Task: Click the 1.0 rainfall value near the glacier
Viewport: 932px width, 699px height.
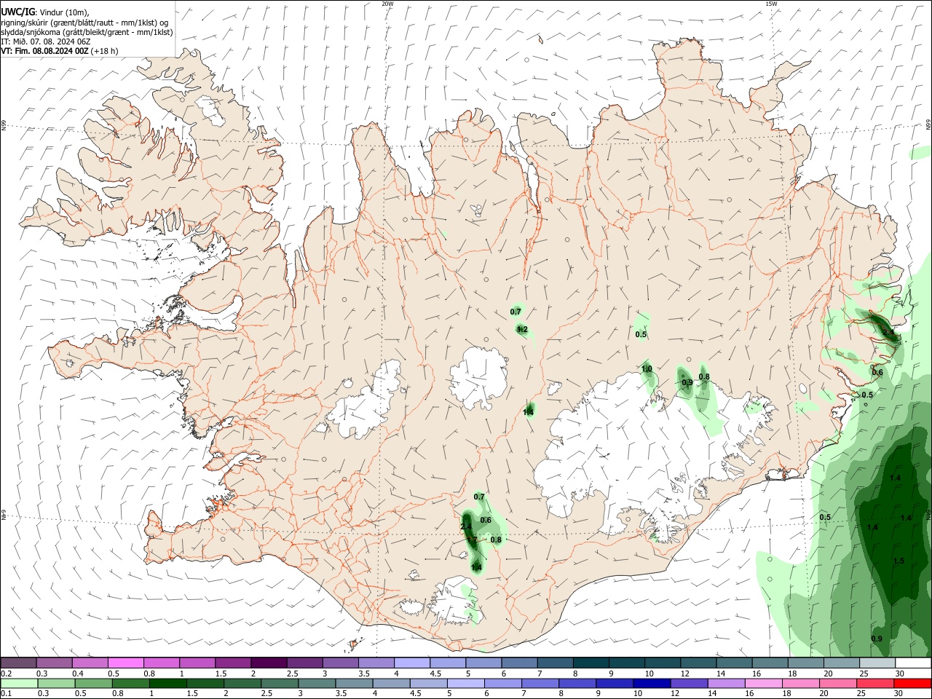Action: point(647,370)
